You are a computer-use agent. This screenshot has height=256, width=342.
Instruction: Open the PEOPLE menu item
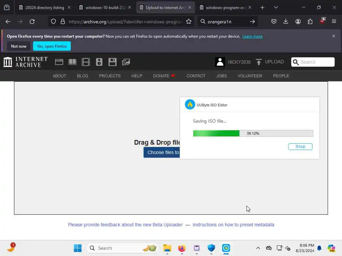tap(281, 76)
